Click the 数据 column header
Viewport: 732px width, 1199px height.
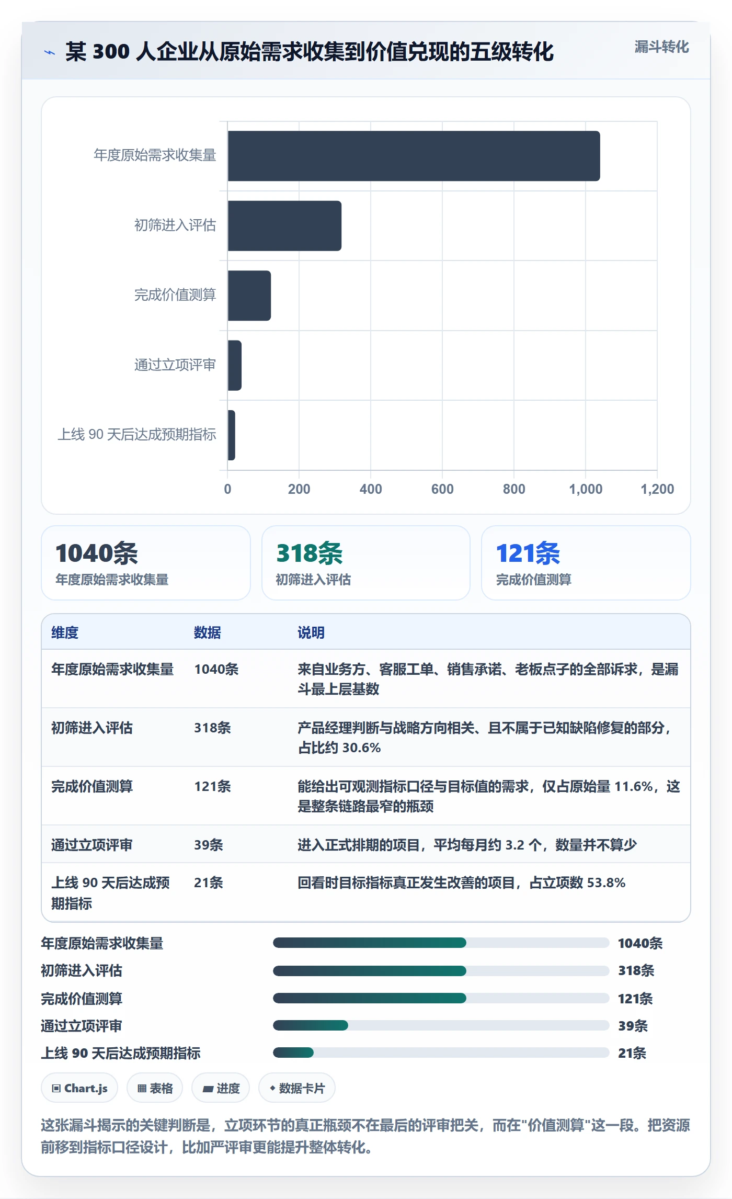point(208,632)
